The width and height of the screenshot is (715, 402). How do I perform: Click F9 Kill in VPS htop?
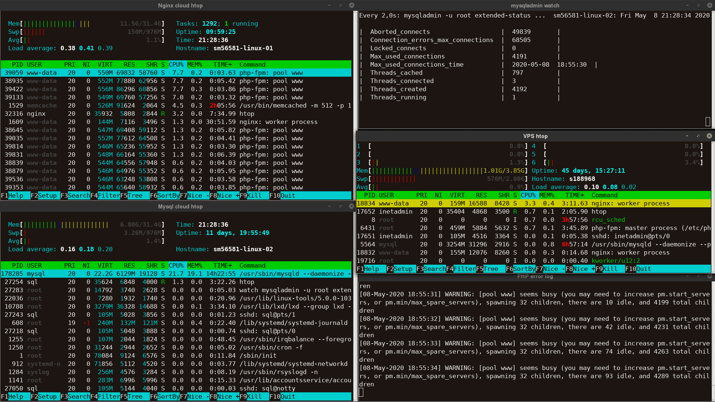tap(610, 269)
